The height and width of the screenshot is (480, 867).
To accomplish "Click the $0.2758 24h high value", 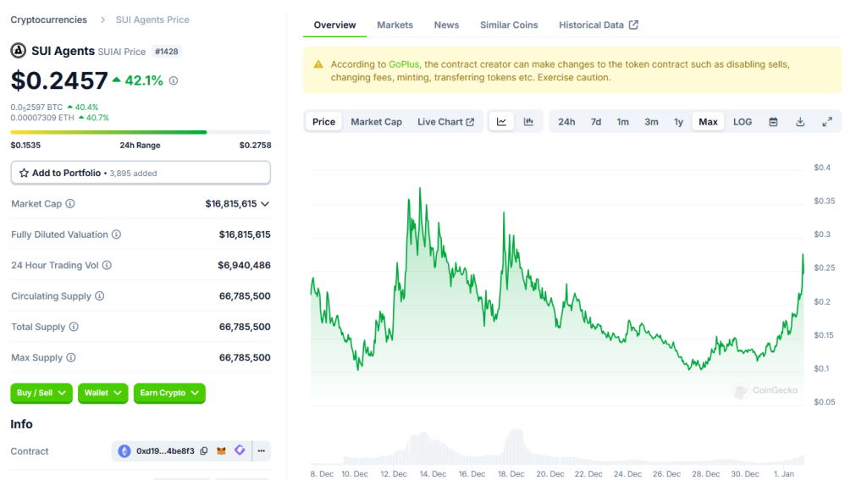I will click(255, 146).
